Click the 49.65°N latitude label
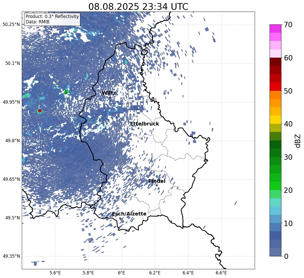 click(11, 179)
